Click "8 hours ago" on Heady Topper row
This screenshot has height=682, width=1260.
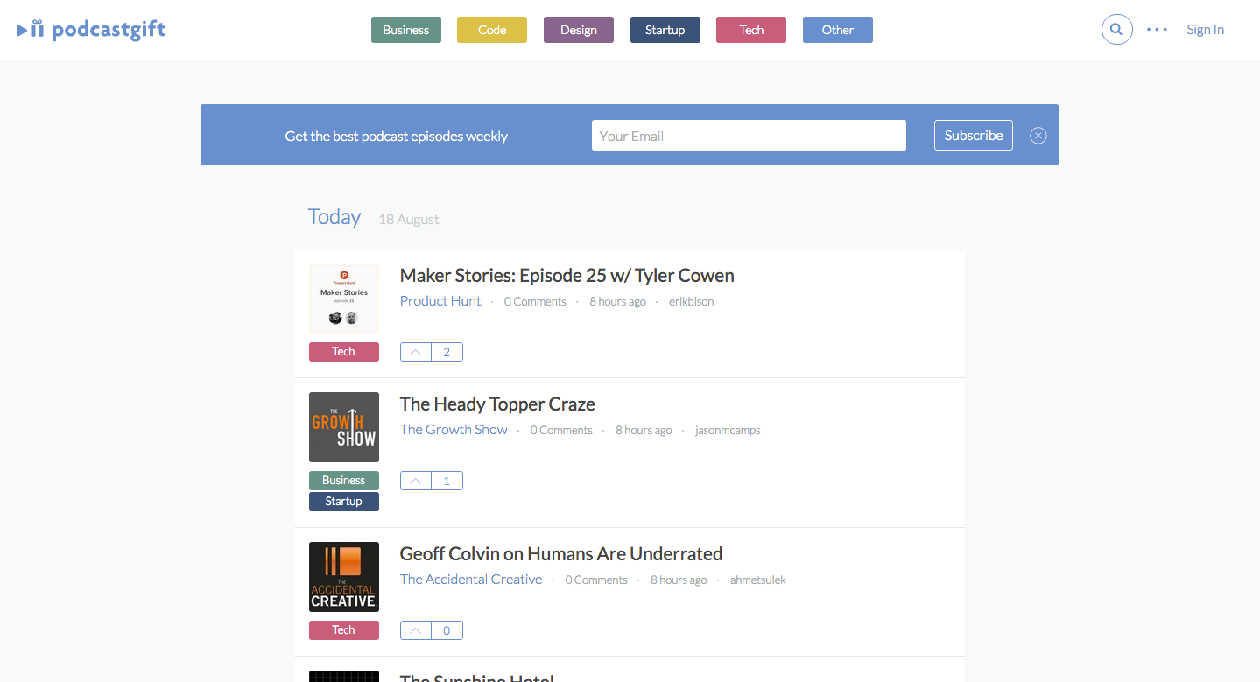pos(644,430)
